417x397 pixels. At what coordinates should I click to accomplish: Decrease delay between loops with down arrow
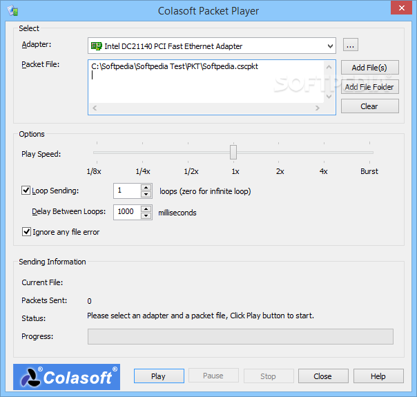(x=146, y=215)
